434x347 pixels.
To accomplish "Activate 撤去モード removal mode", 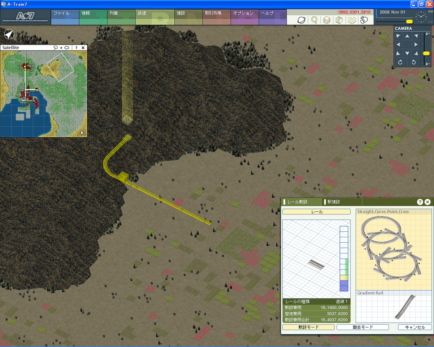I will (363, 327).
